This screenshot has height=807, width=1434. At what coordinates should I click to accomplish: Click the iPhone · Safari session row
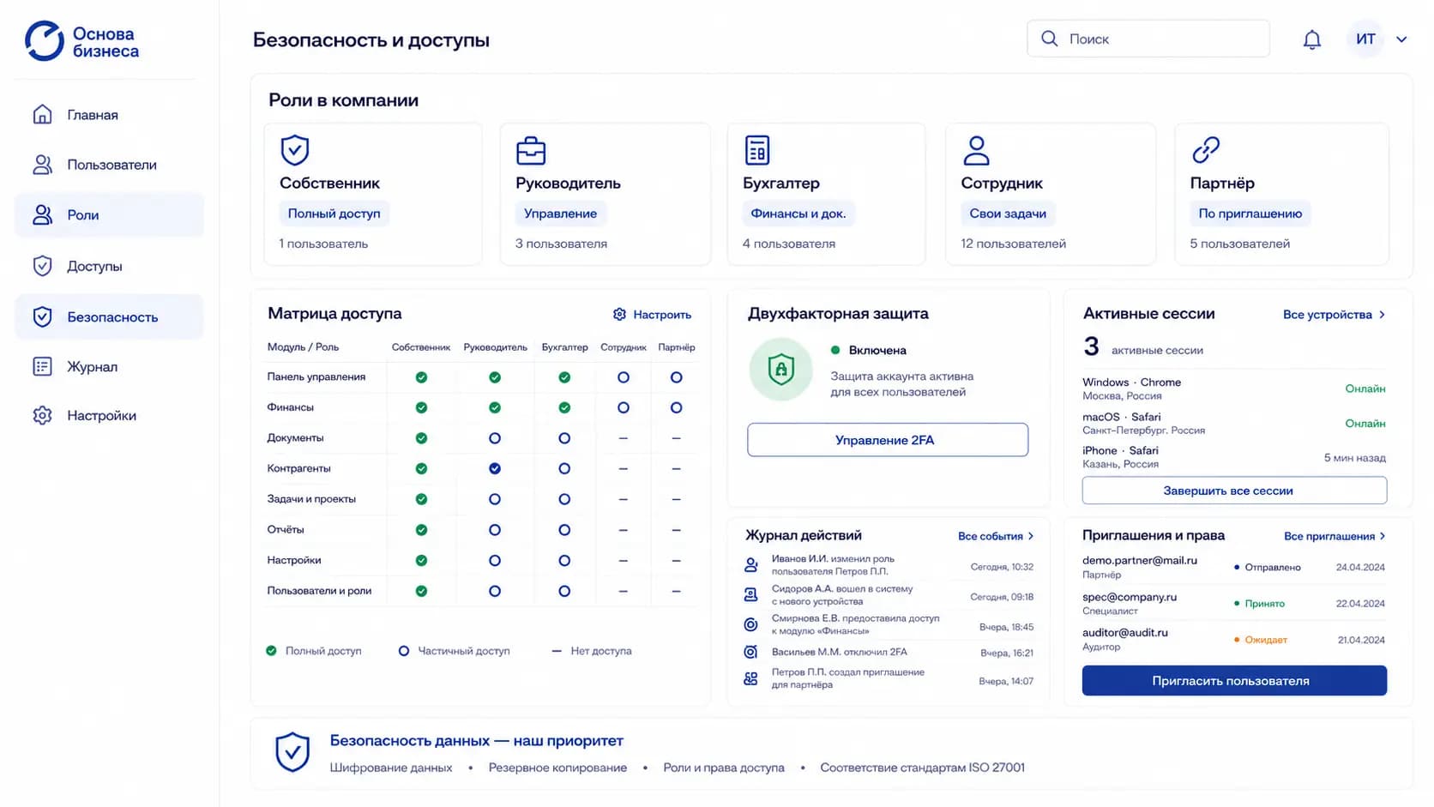[x=1233, y=457]
